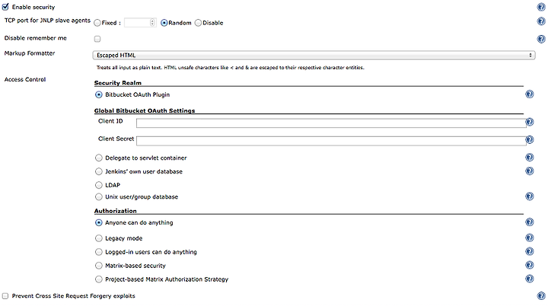
Task: Check the Disable remember me box
Action: pyautogui.click(x=97, y=39)
